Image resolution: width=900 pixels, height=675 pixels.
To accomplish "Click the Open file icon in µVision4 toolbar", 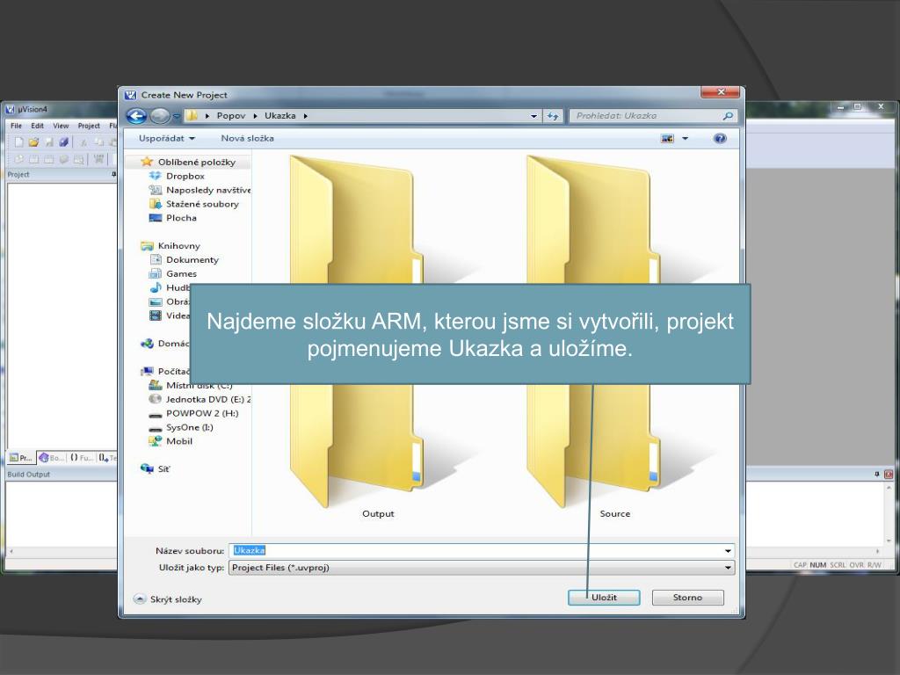I will (34, 142).
